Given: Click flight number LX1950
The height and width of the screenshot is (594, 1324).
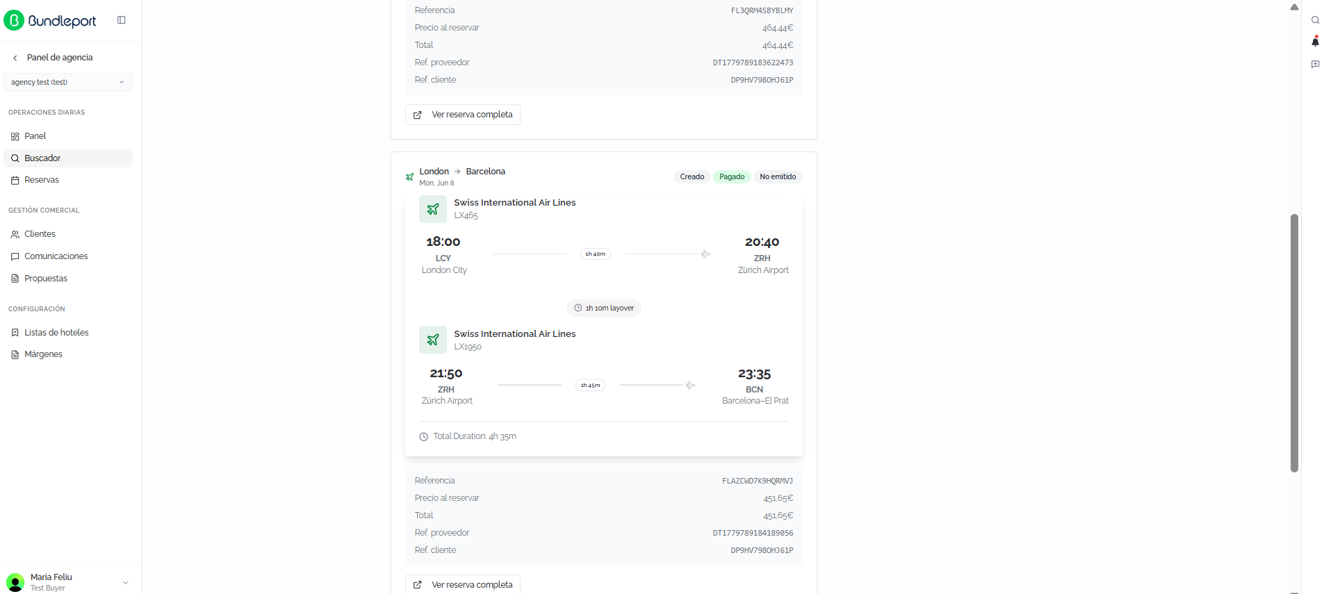Looking at the screenshot, I should (468, 347).
